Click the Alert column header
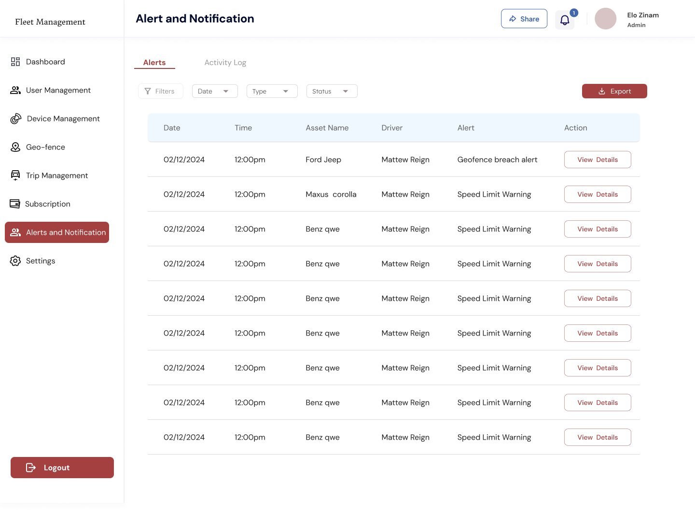This screenshot has height=510, width=695. pos(466,128)
